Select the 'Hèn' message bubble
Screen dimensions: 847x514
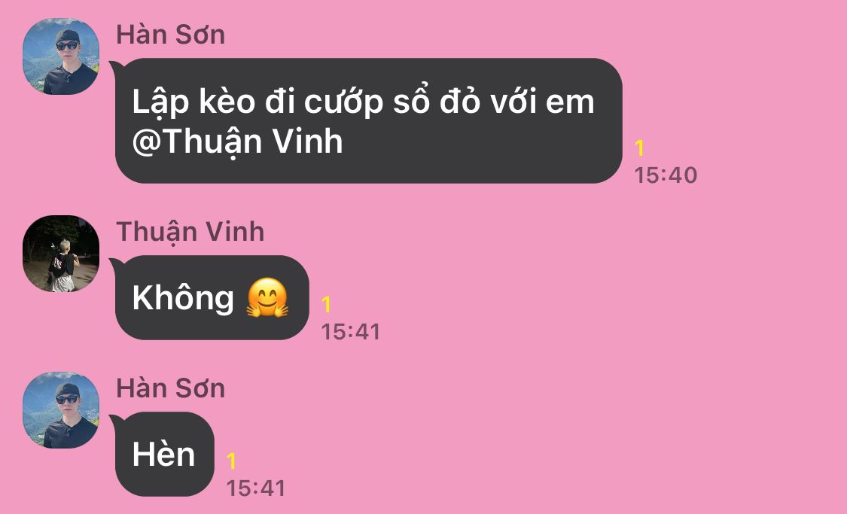pyautogui.click(x=164, y=454)
